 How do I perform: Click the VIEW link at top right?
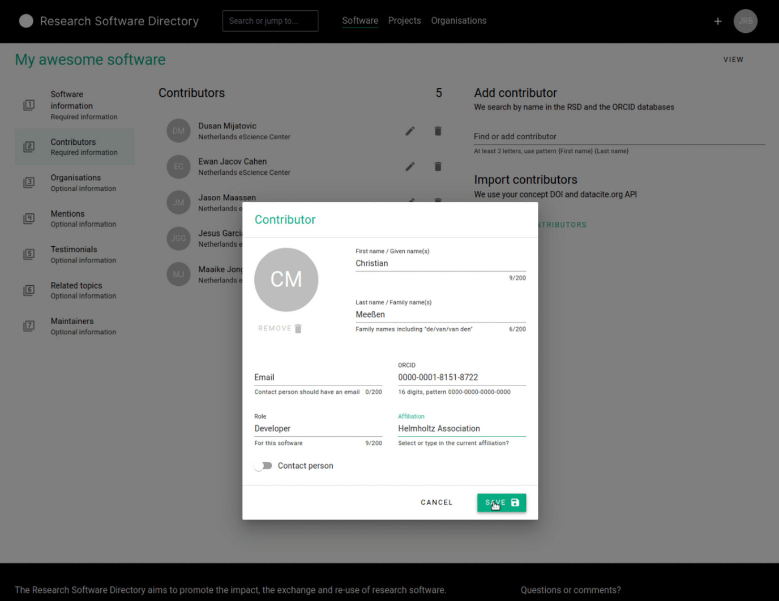(x=733, y=60)
